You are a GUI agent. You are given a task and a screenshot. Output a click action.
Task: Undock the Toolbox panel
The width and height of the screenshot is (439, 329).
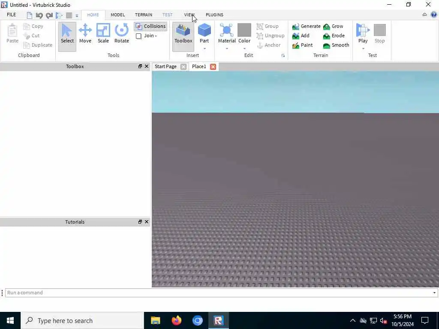[x=140, y=66]
